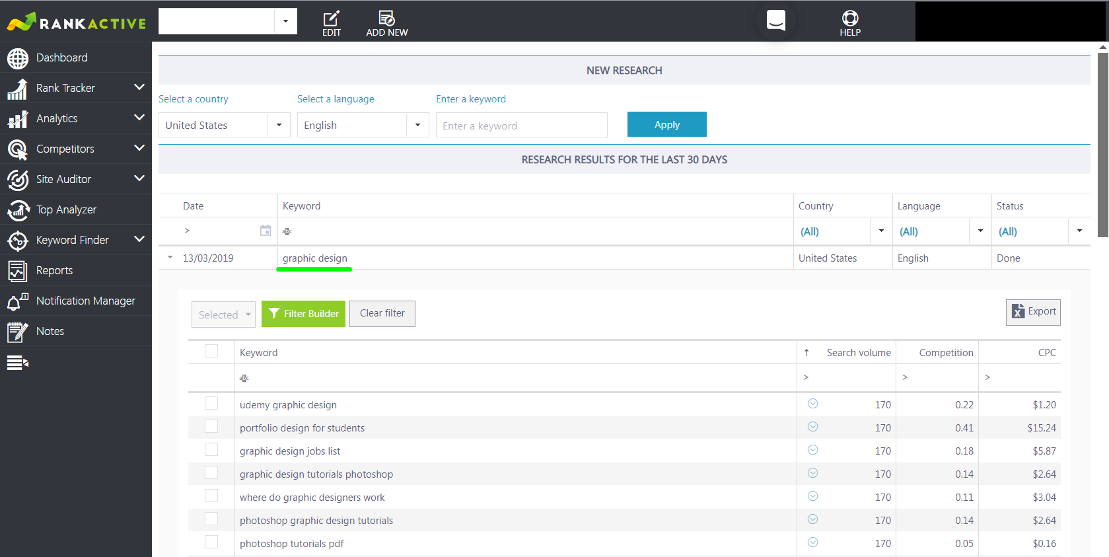Click the page vertical scrollbar
Screen dimensions: 1109x557
(x=1103, y=145)
